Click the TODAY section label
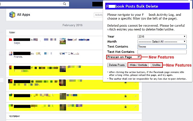Viewport: 193px width, 121px height. click(12, 33)
